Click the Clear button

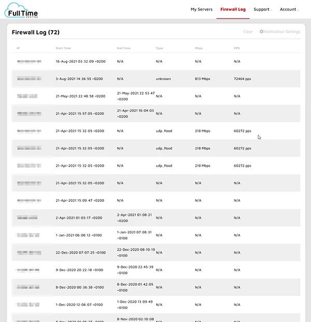click(248, 32)
